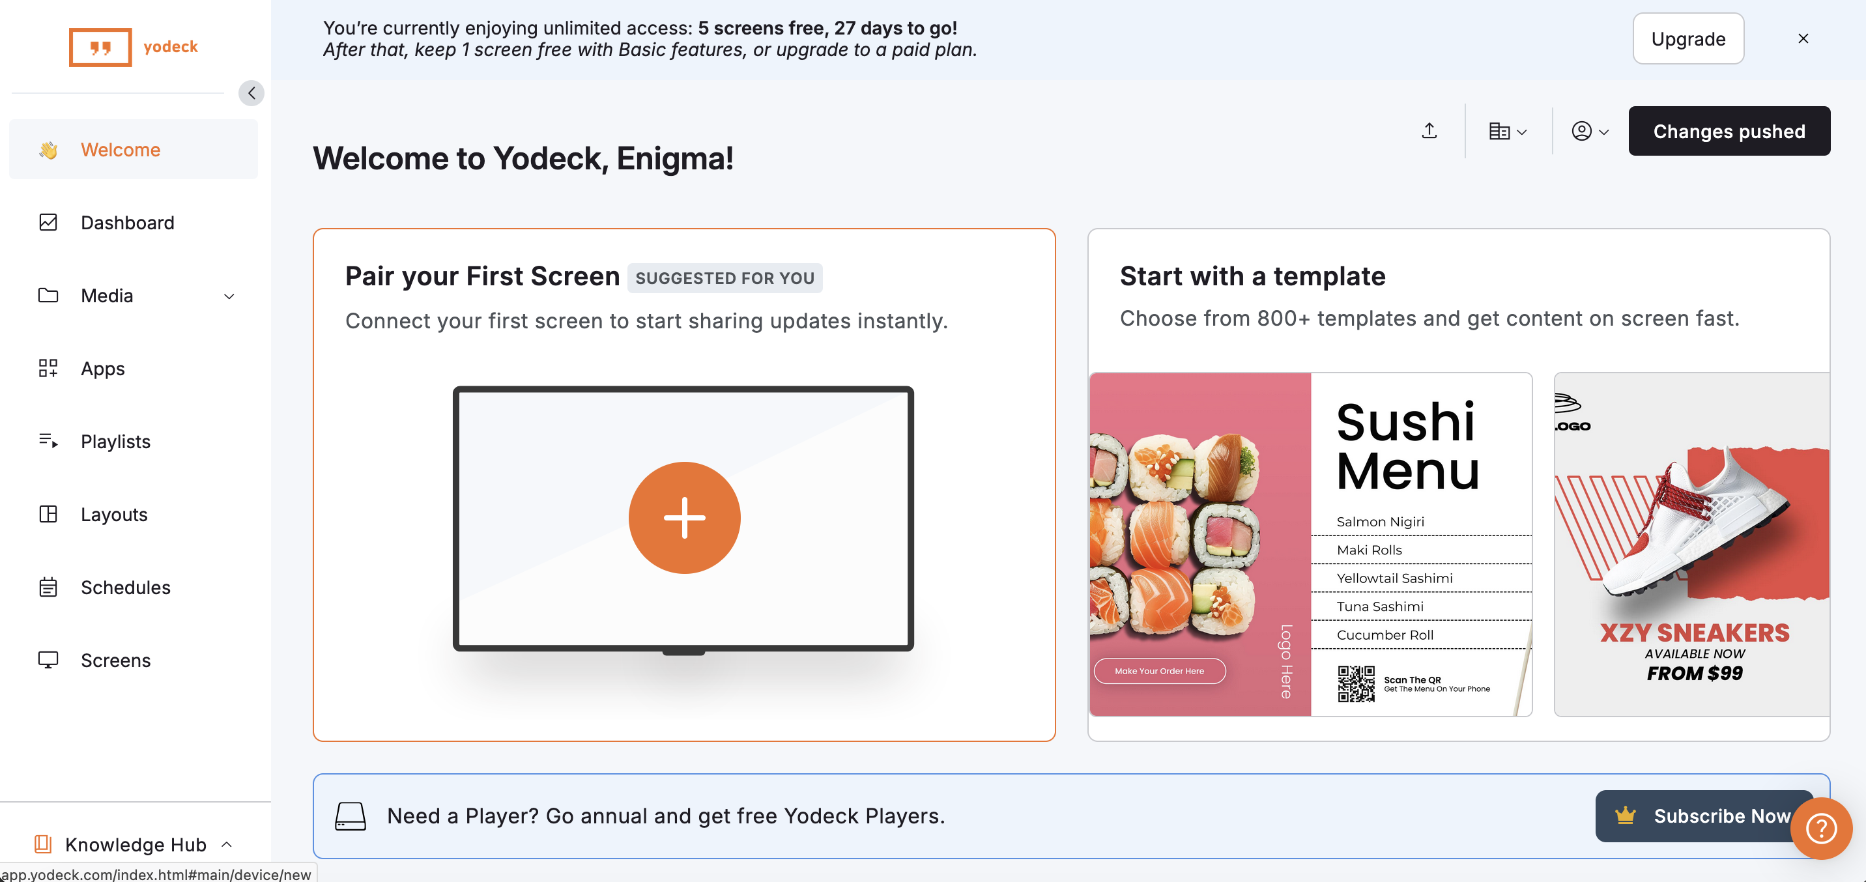Click the Schedules calendar icon
This screenshot has height=882, width=1866.
pos(48,586)
